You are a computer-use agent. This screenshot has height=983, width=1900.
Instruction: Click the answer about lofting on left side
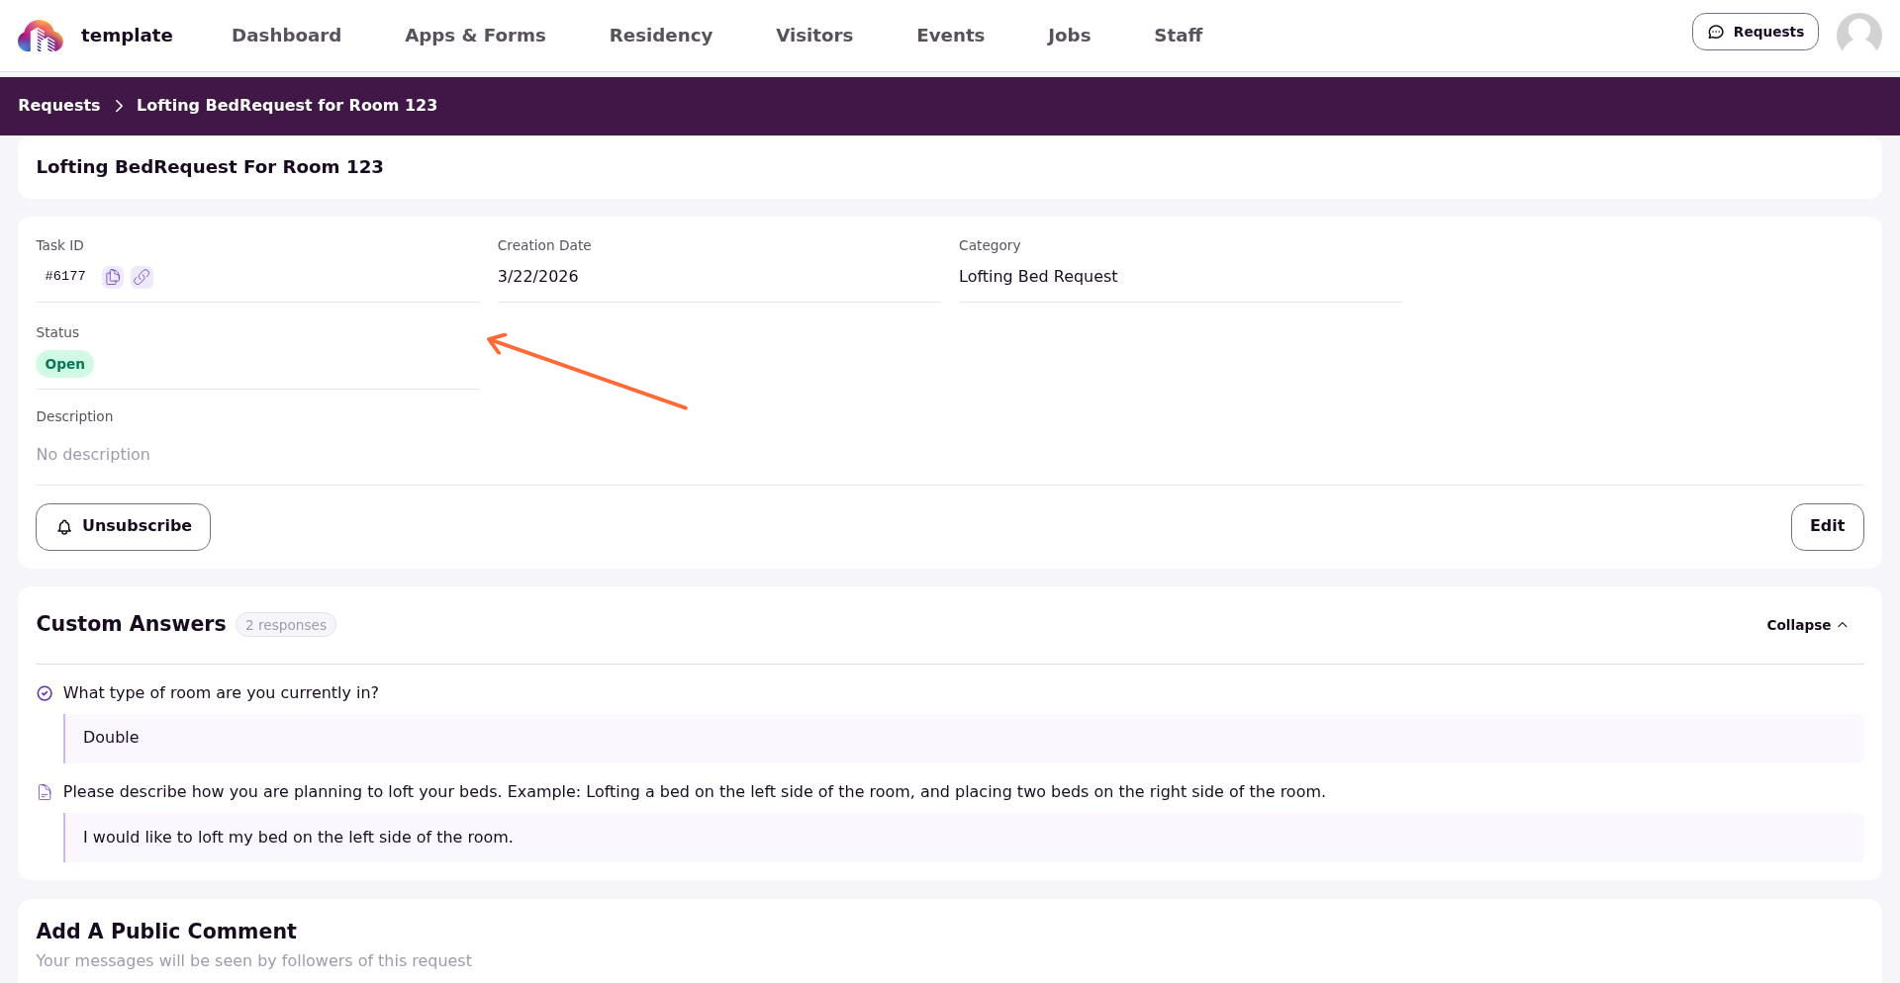click(x=298, y=838)
